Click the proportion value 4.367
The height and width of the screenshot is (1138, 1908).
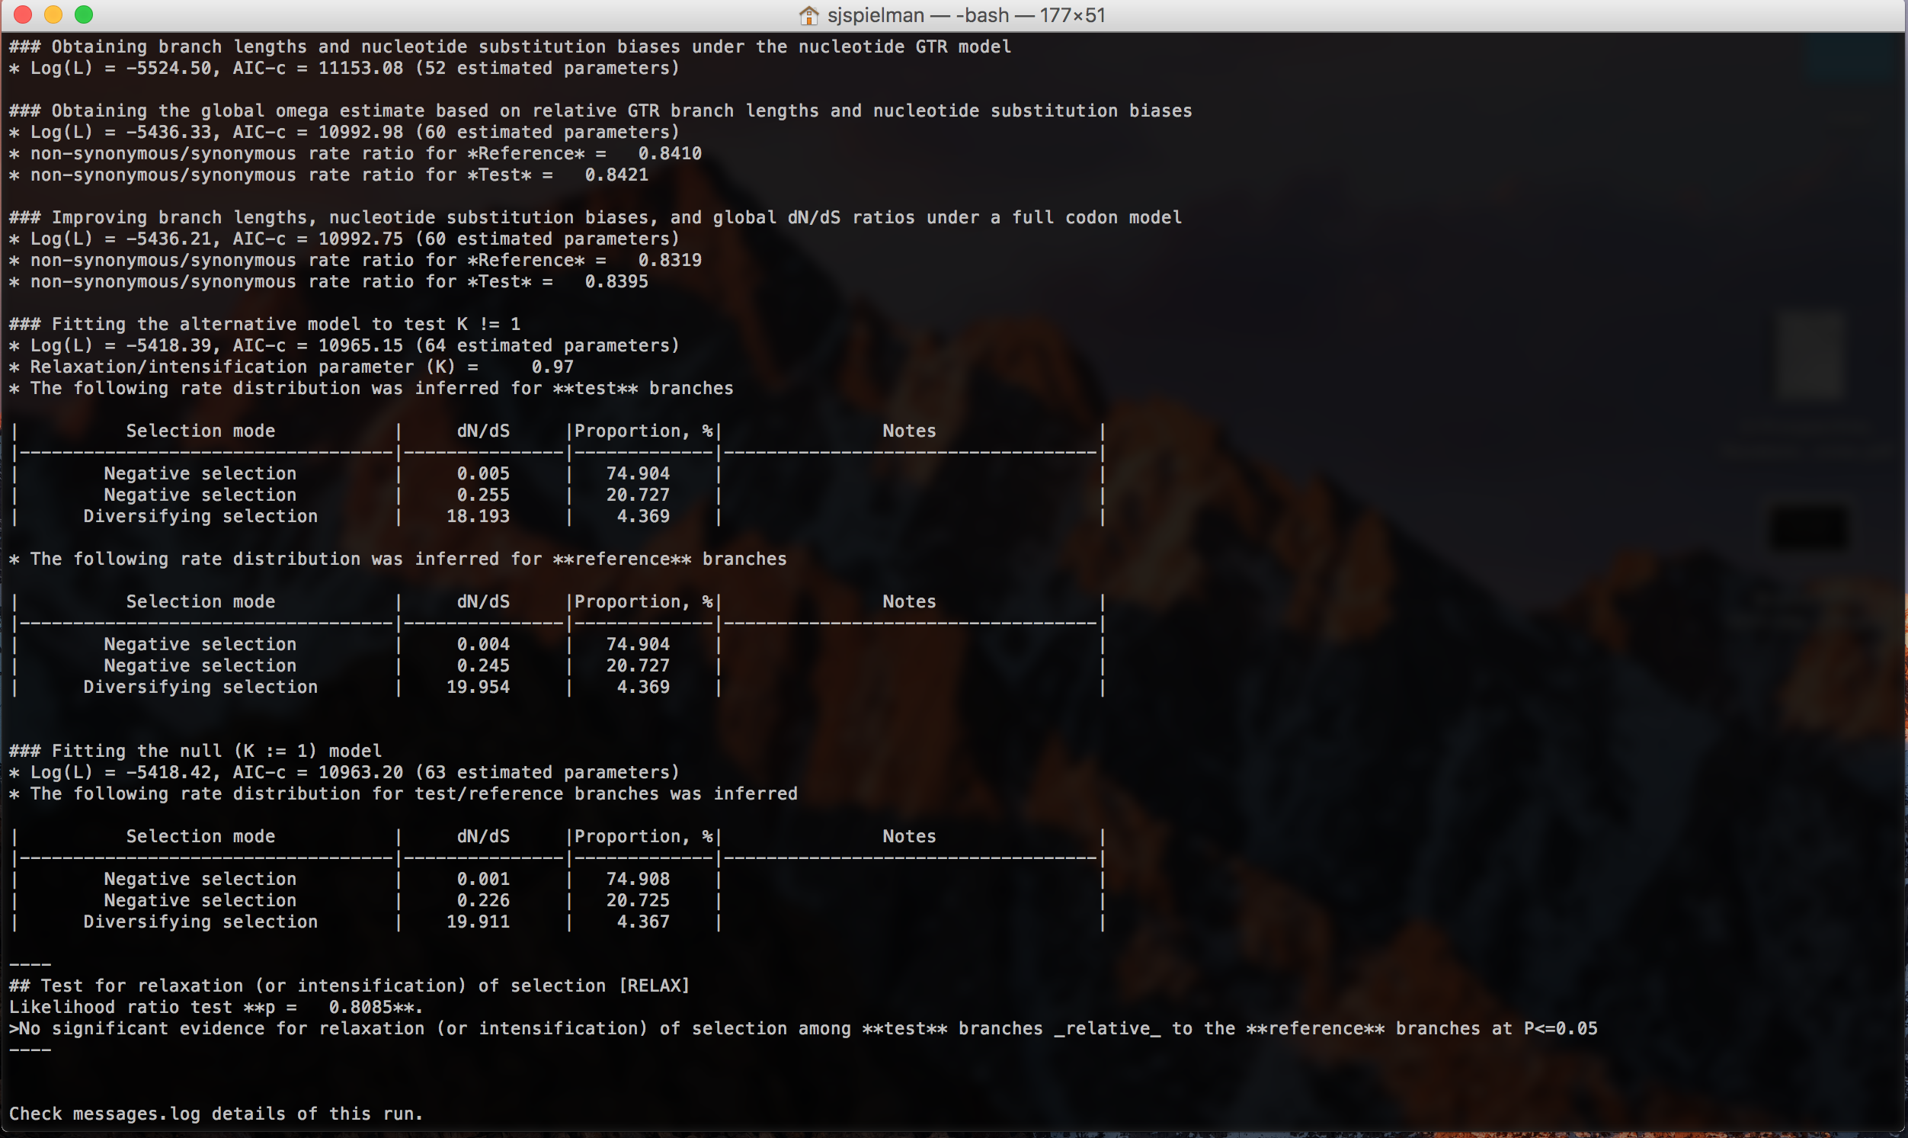coord(643,922)
